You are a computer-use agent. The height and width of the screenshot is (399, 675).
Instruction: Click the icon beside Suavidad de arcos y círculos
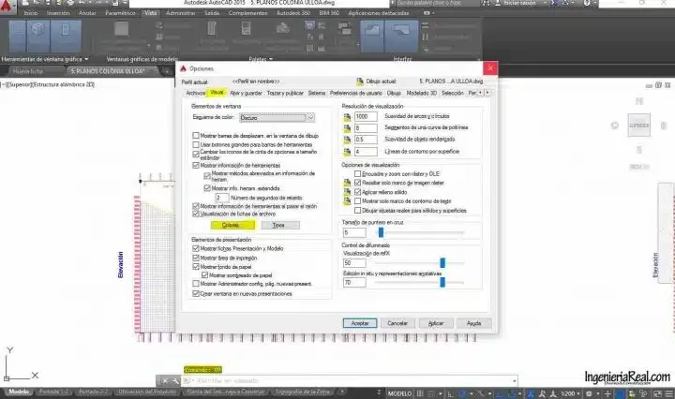click(348, 116)
